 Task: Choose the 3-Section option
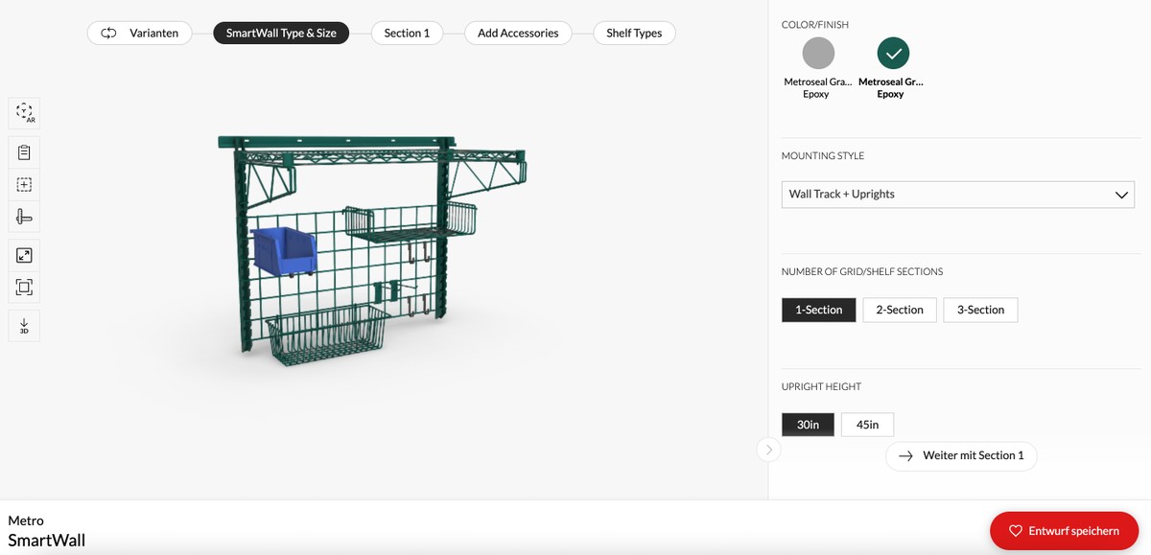980,310
